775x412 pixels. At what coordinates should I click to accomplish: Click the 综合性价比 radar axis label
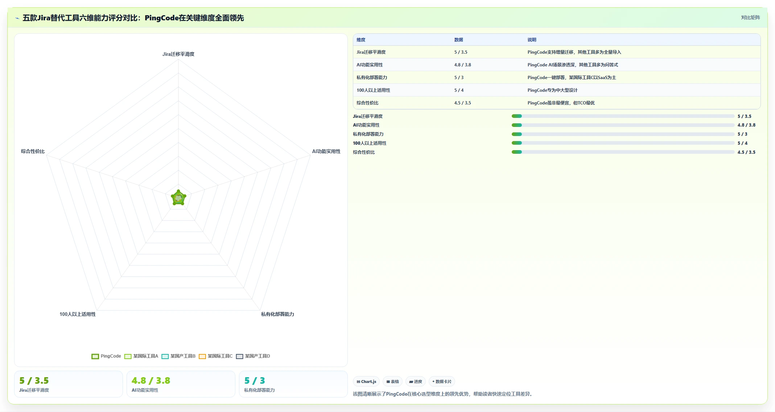coord(33,151)
